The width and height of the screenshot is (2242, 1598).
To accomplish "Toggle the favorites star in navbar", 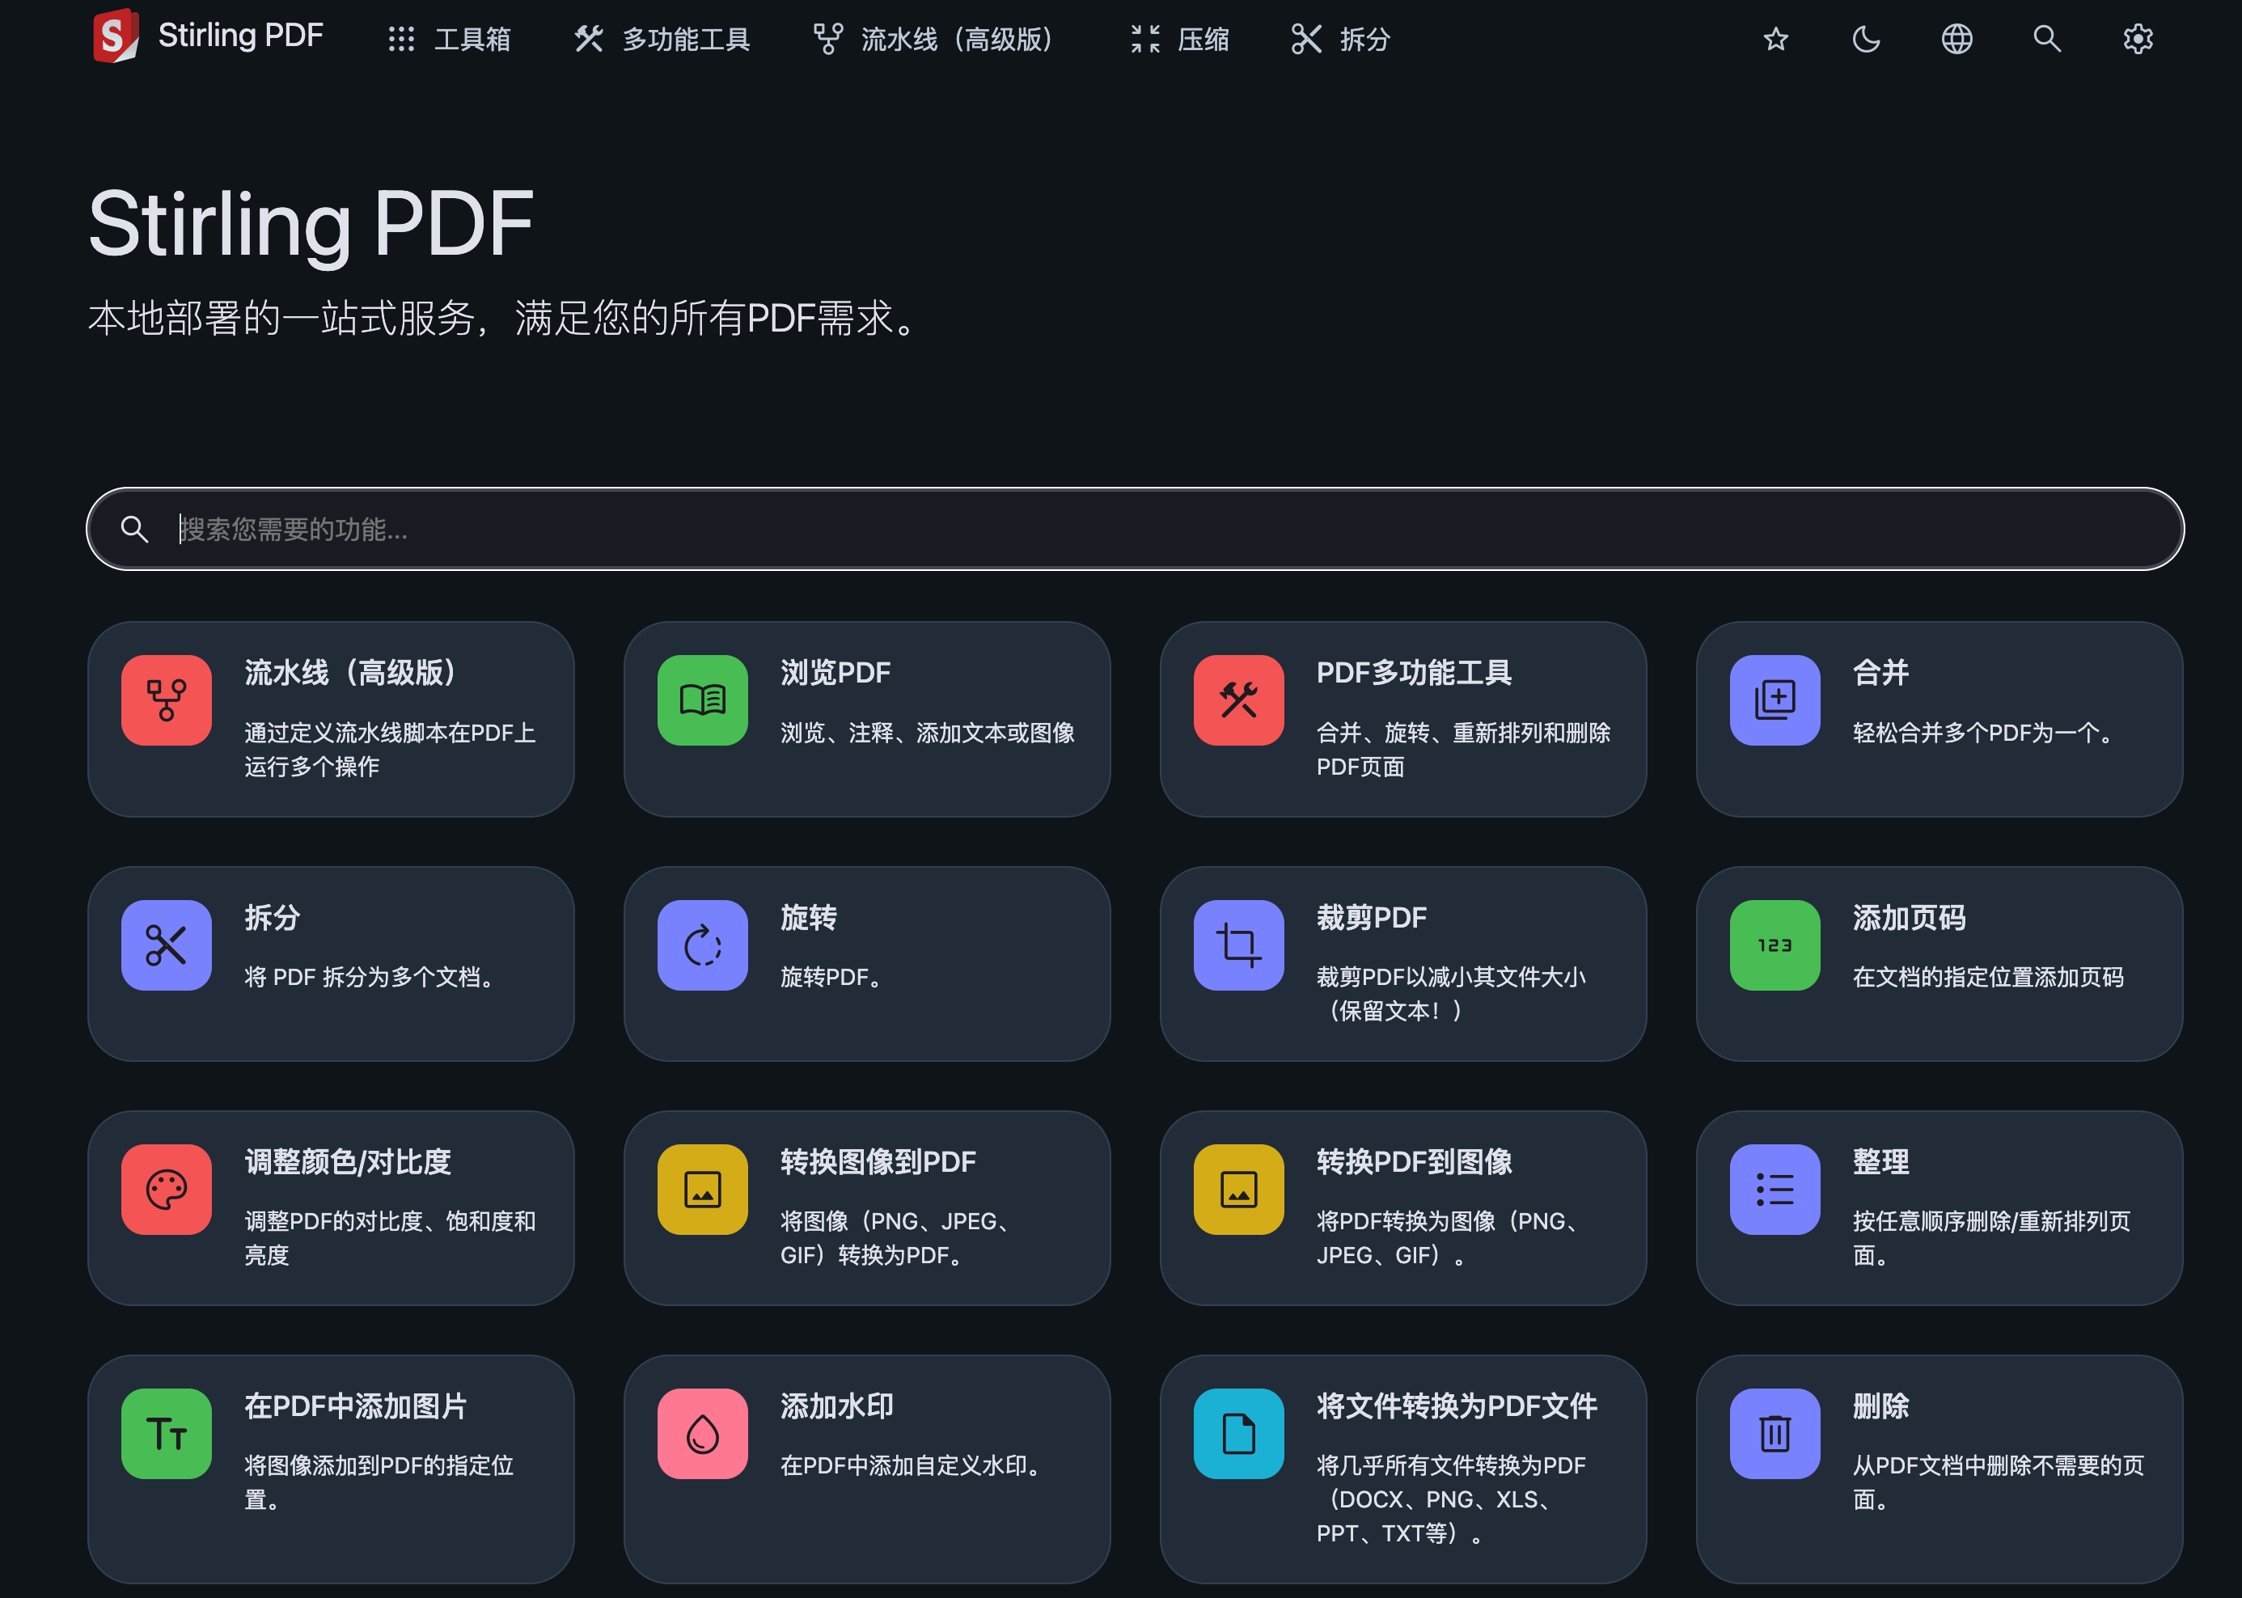I will click(x=1775, y=40).
